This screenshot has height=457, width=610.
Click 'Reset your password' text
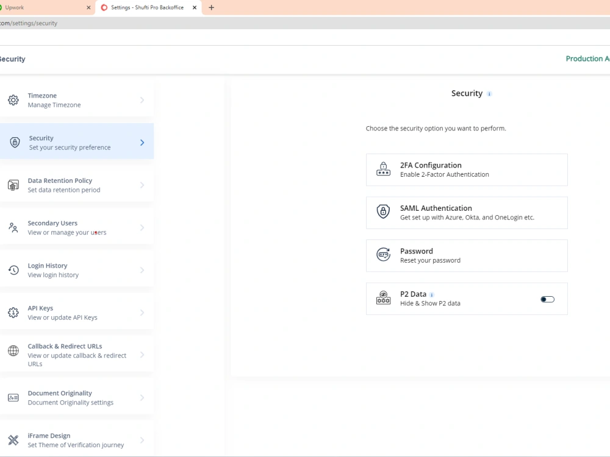(x=430, y=260)
